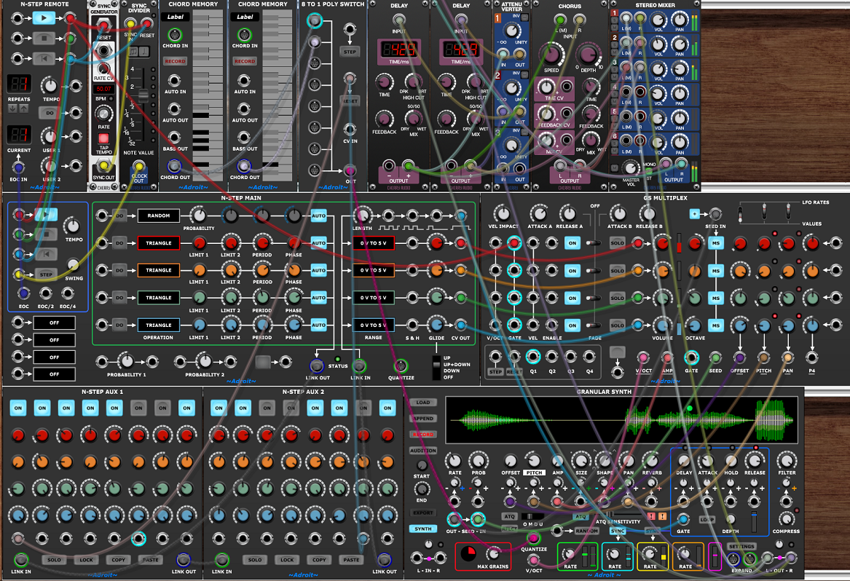Toggle the dotted note icon on Sync Divider
The image size is (850, 581).
click(x=144, y=52)
